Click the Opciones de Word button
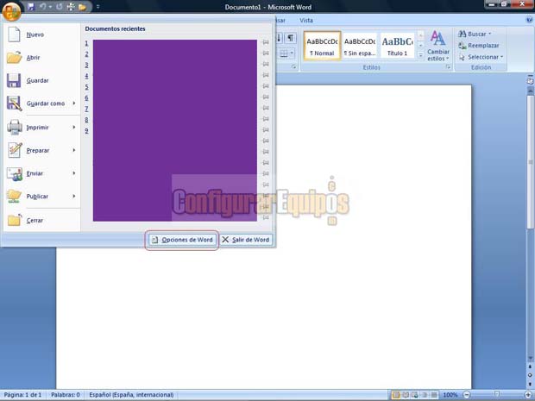Image resolution: width=535 pixels, height=401 pixels. (x=182, y=240)
